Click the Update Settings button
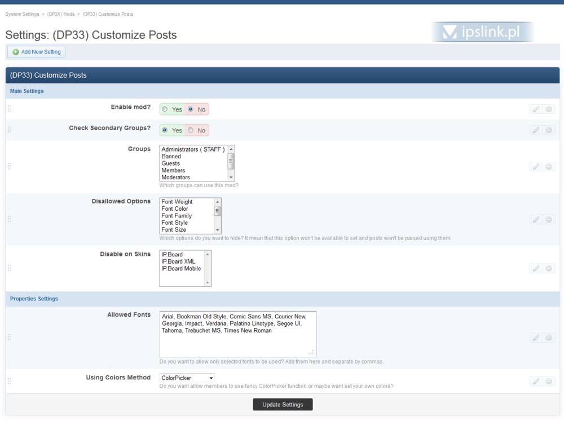Screen dimensions: 564x421 tap(283, 405)
